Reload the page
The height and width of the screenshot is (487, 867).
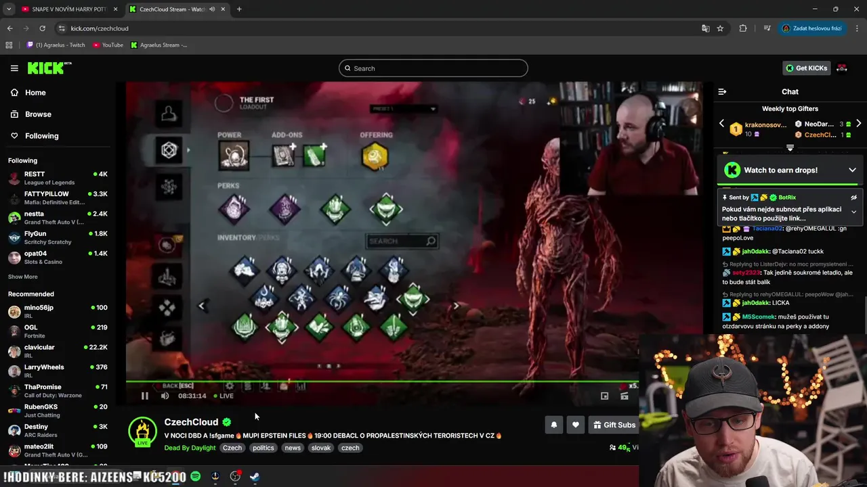click(x=42, y=28)
